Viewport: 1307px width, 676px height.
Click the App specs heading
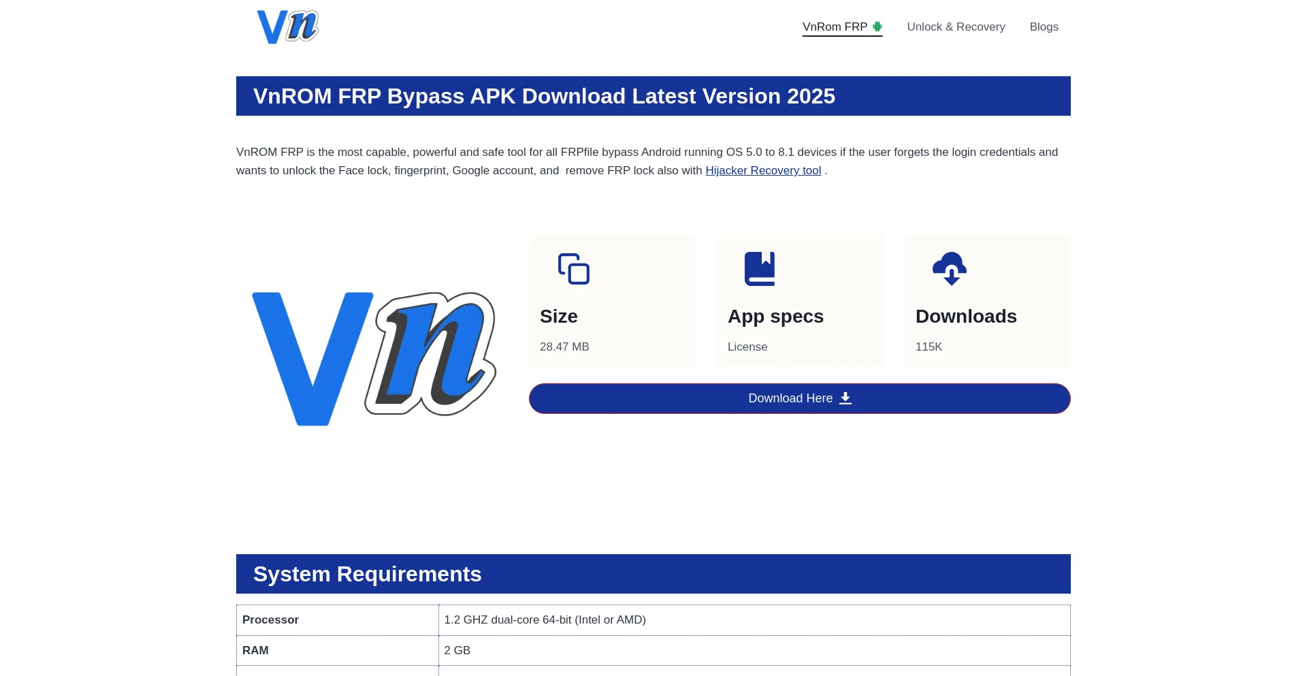click(x=775, y=317)
